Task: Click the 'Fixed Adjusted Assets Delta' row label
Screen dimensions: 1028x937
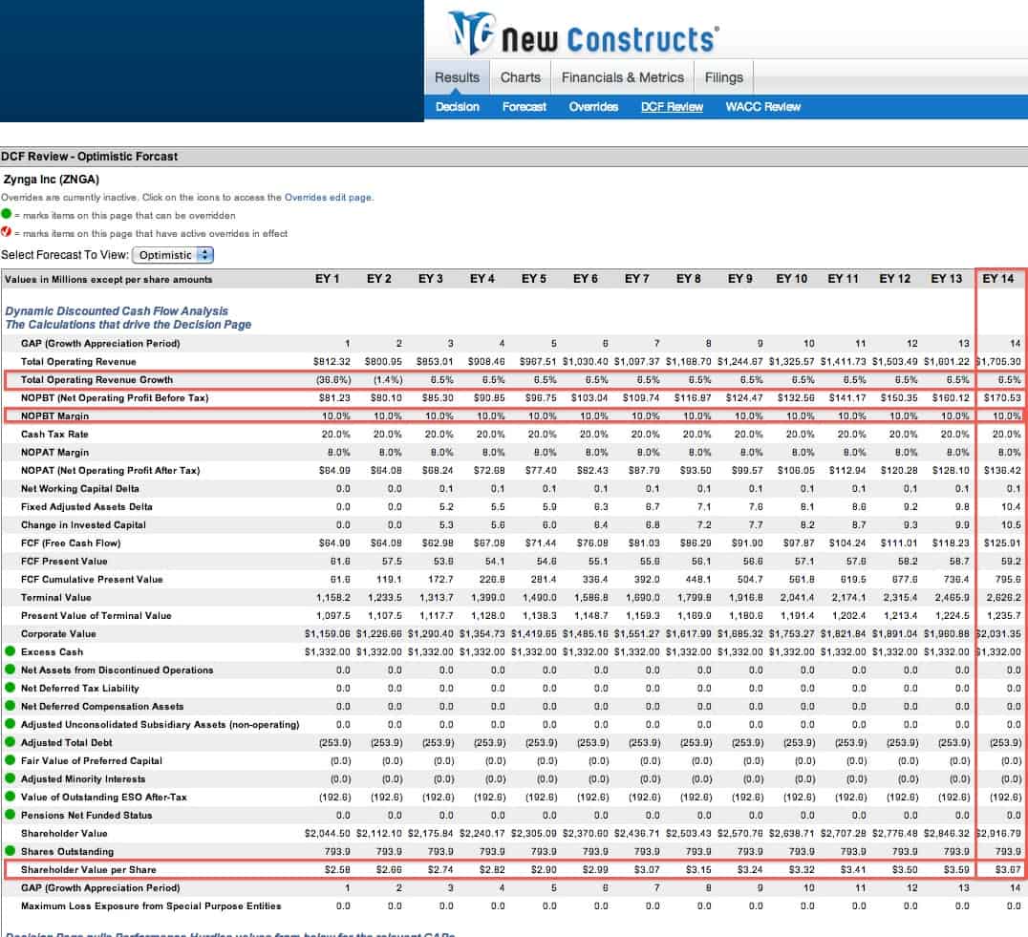Action: point(87,506)
